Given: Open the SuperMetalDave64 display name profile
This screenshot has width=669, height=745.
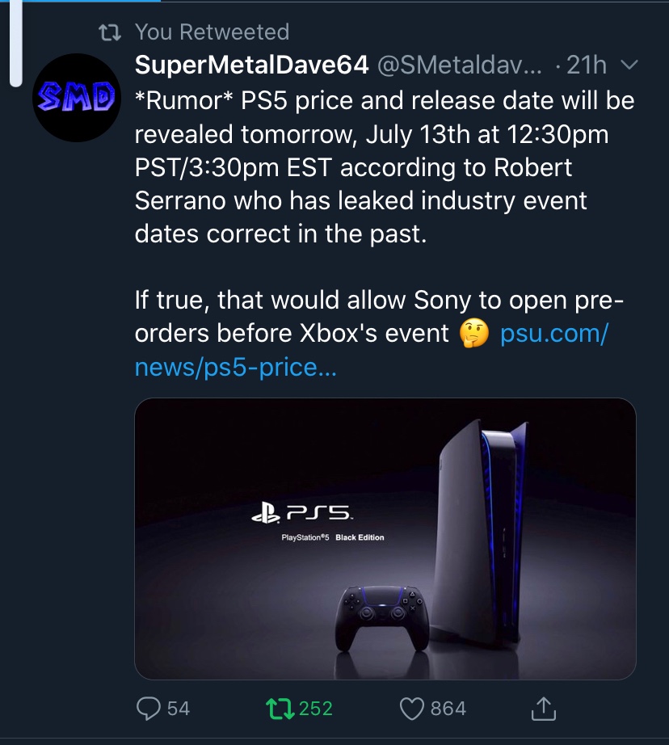Looking at the screenshot, I should tap(251, 65).
